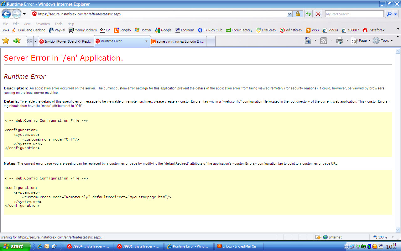Click the security lock icon in address bar
This screenshot has width=401, height=251.
tap(298, 14)
